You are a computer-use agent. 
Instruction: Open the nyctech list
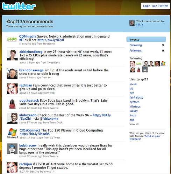pos(134,102)
